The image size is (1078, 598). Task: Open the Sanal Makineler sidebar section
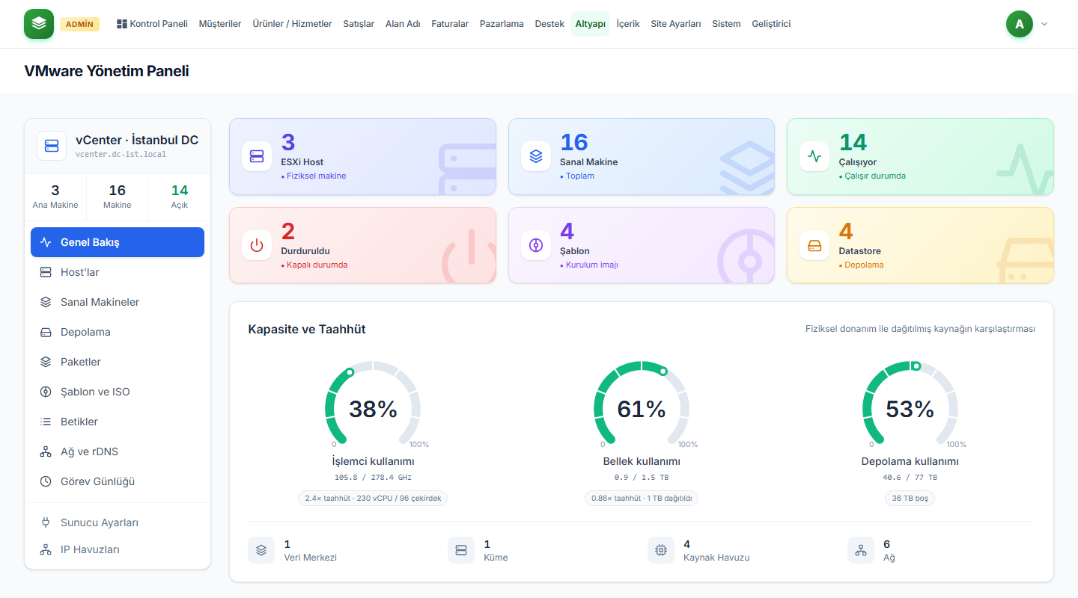[118, 302]
